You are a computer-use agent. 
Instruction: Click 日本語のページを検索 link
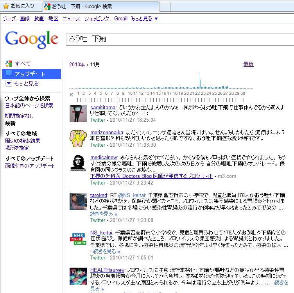[x=29, y=105]
